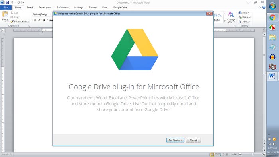Open the View ribbon tab
This screenshot has width=279, height=157.
point(105,8)
